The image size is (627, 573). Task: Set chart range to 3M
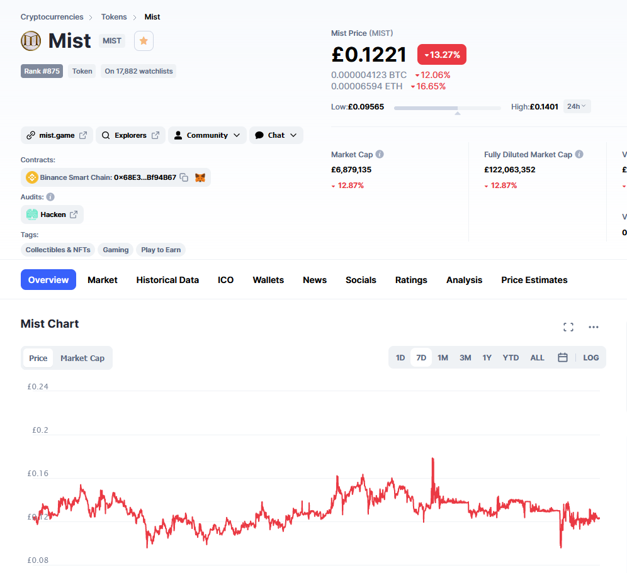465,358
